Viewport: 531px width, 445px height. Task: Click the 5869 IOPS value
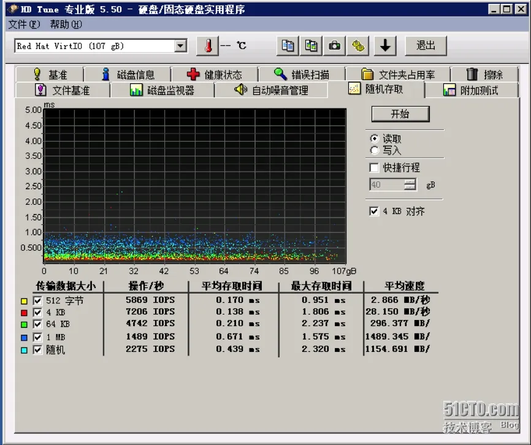coord(150,300)
